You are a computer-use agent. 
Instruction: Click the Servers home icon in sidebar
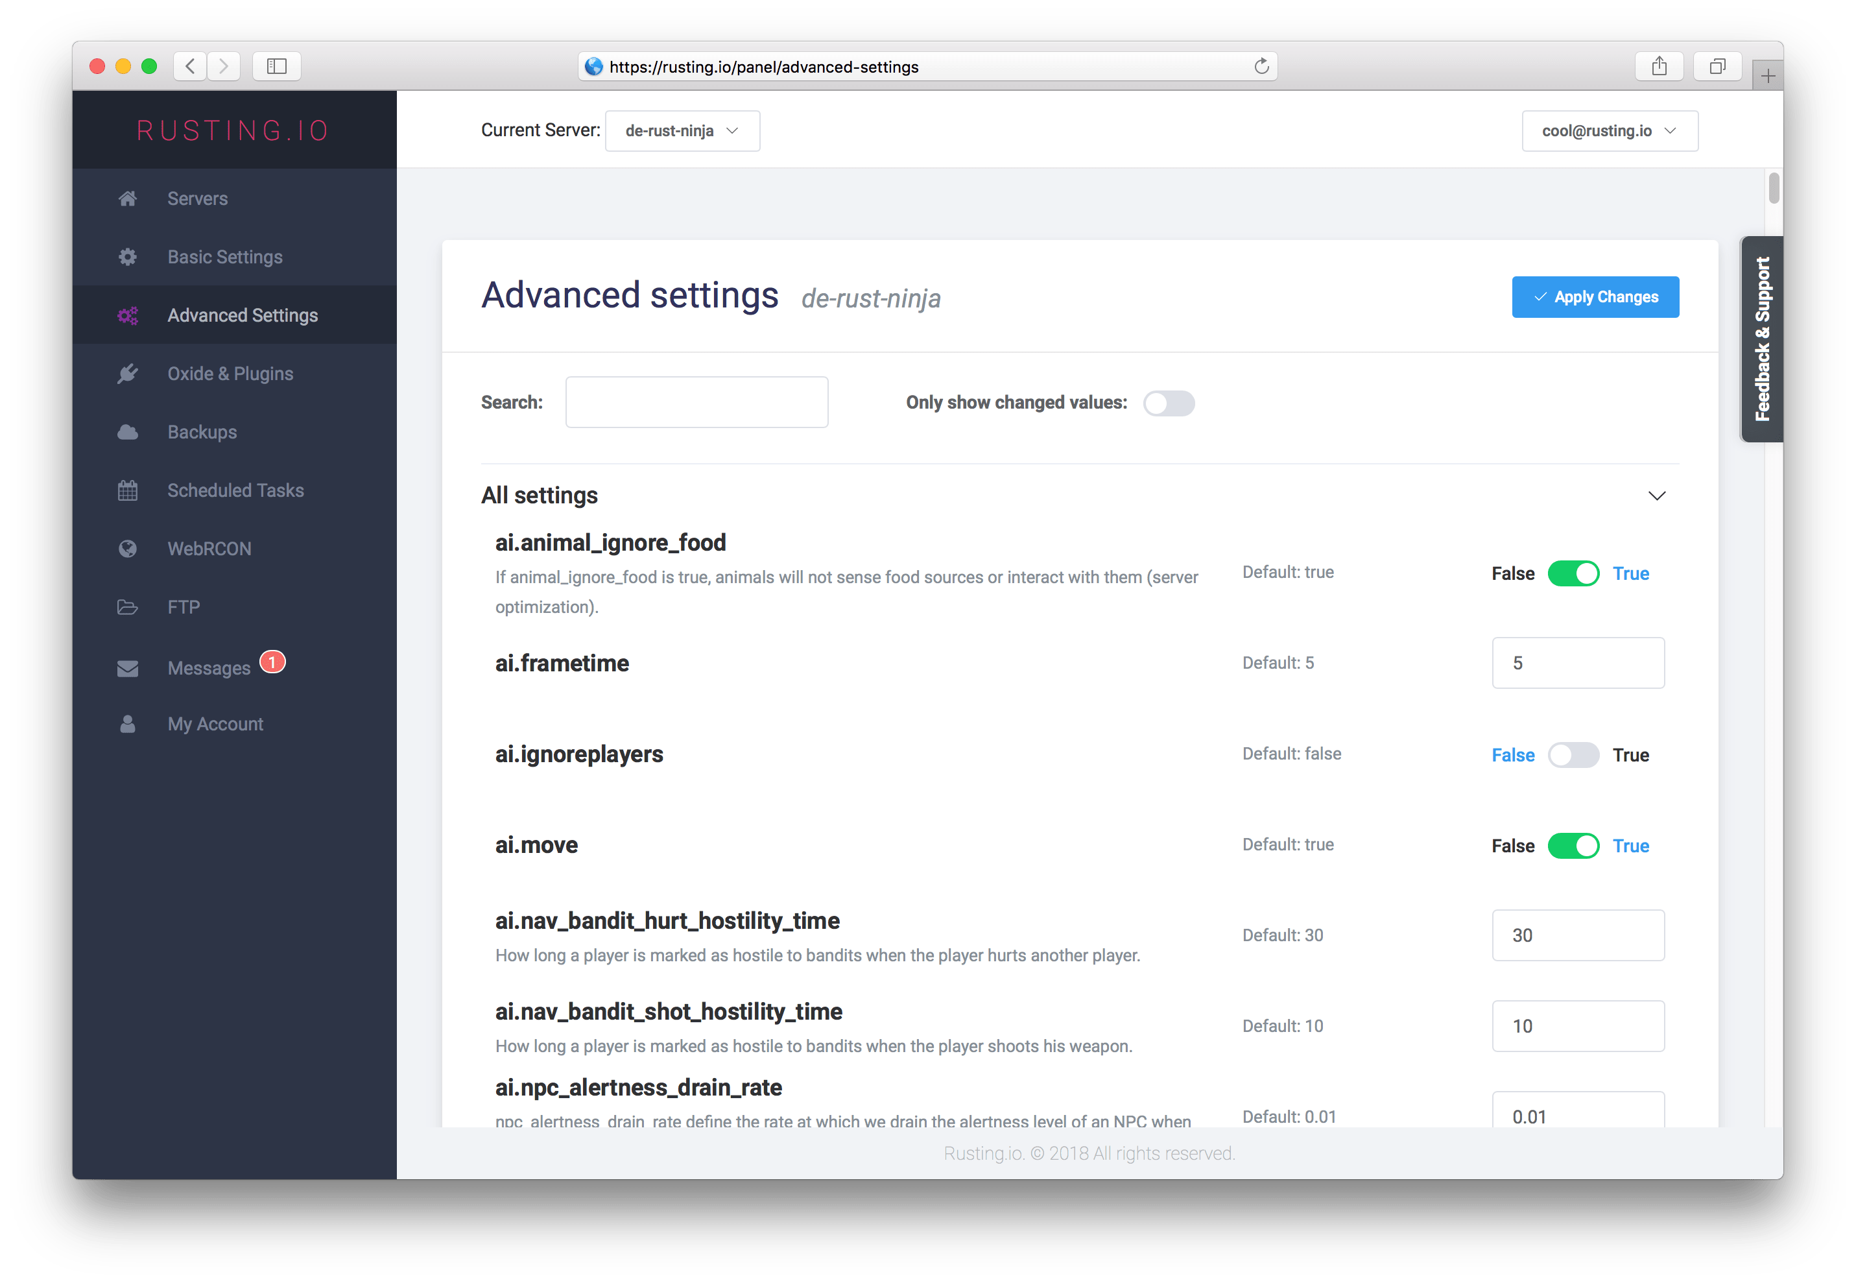127,198
